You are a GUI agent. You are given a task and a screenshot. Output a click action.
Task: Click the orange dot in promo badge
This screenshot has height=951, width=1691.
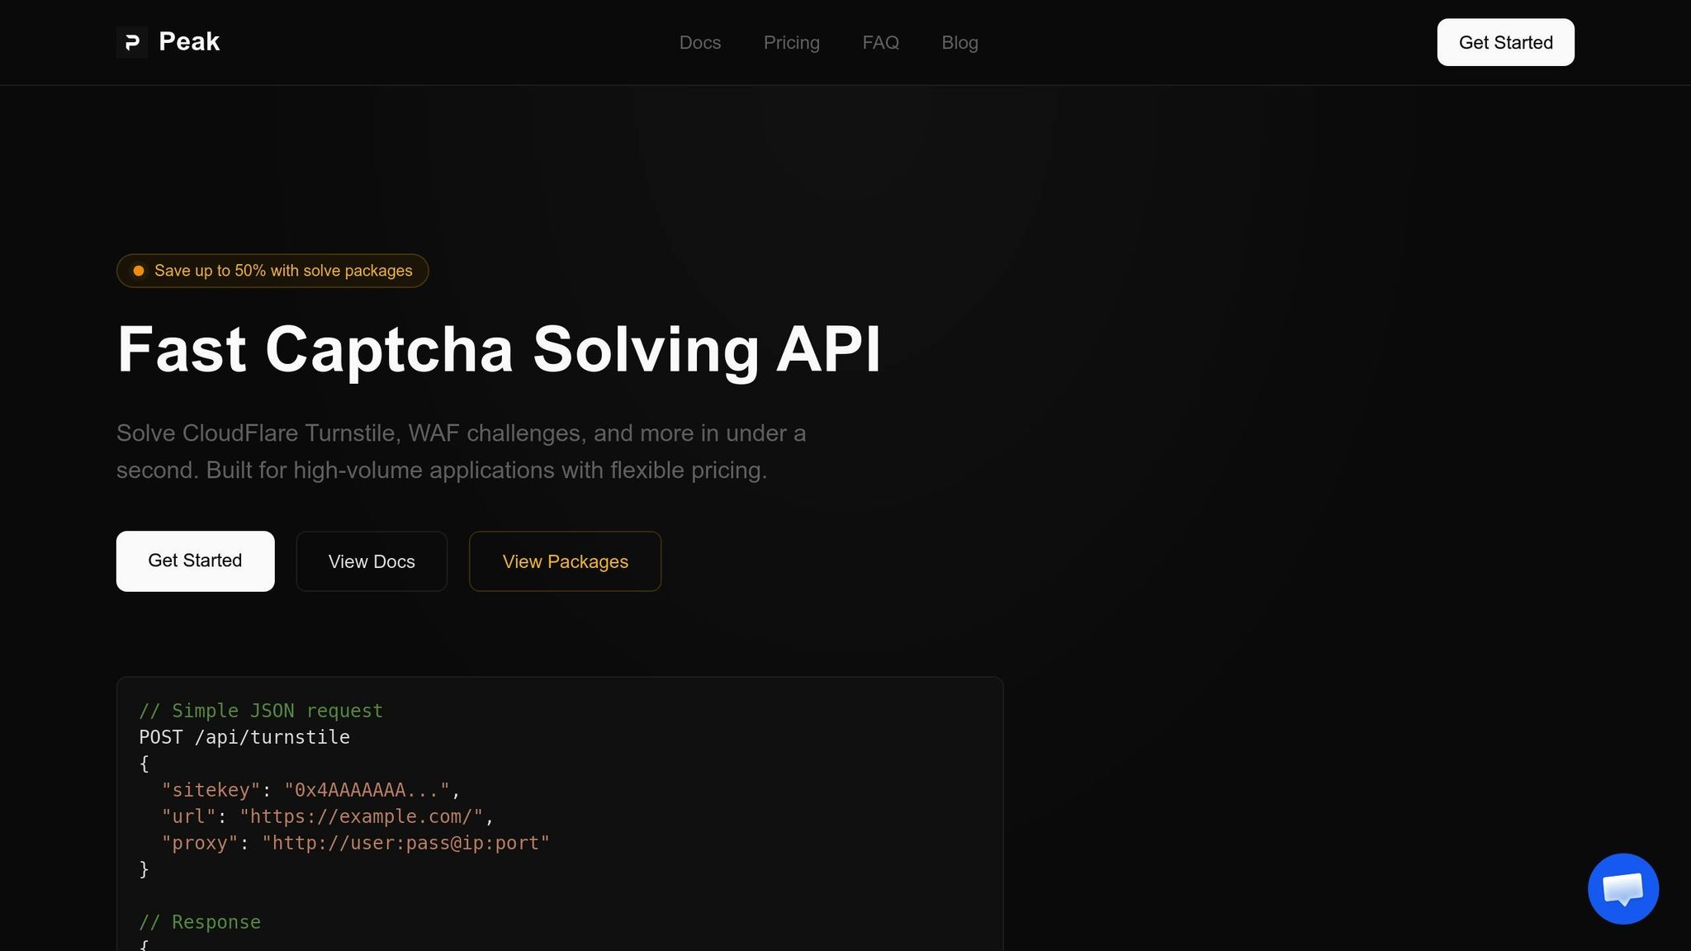(139, 271)
